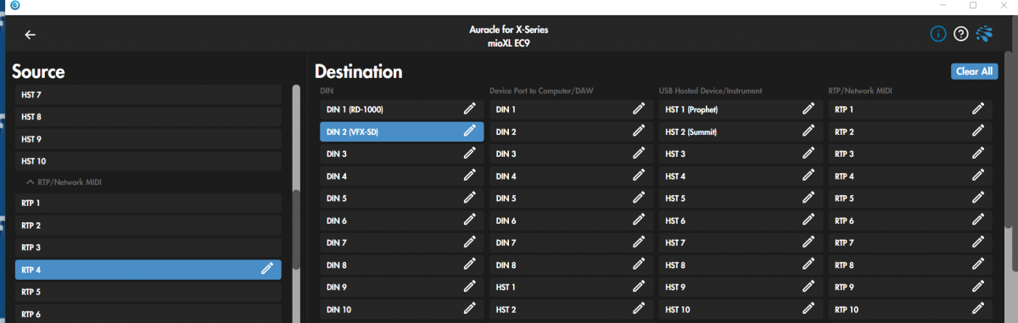Clear all routing with Clear All
1018x323 pixels.
pyautogui.click(x=974, y=71)
